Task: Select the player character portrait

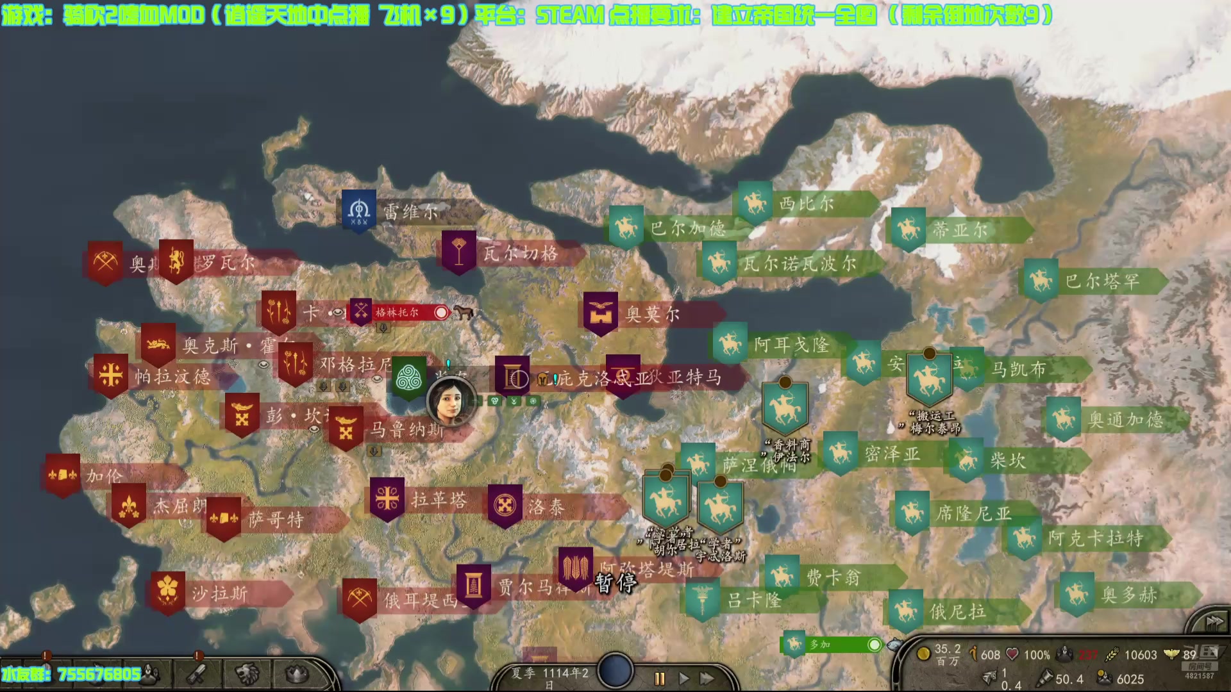Action: [x=451, y=401]
